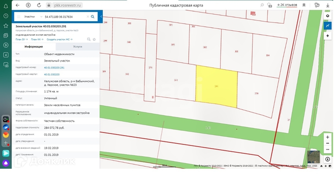Screen dimensions: 334x177
Task: Open messenger paper-plane icon in dock
Action: pyautogui.click(x=6, y=153)
